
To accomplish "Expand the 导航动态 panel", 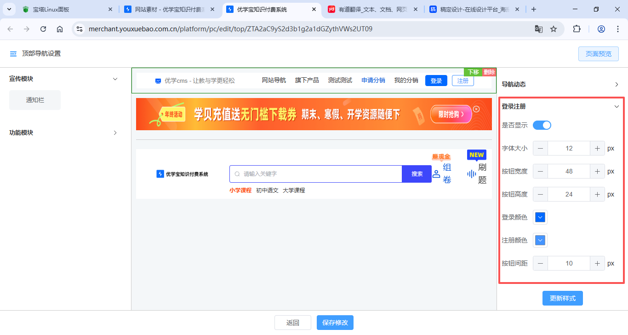I will pyautogui.click(x=617, y=85).
